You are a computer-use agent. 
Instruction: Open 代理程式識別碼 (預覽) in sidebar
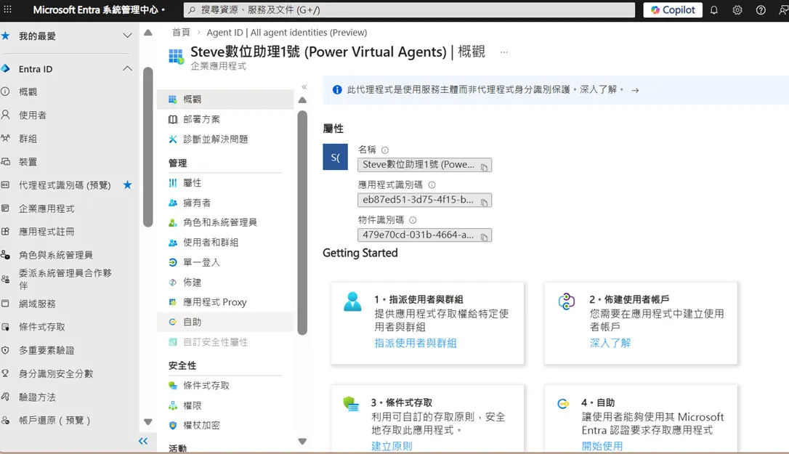65,185
